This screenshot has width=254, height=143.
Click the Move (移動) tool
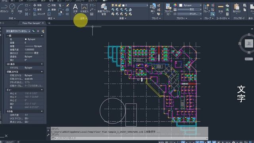(37, 5)
